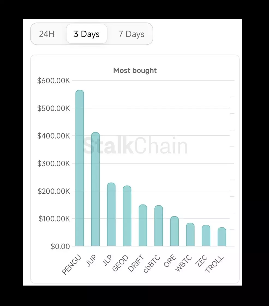Screen dimensions: 269x306
Task: Click the TROLL bar
Action: (x=222, y=237)
